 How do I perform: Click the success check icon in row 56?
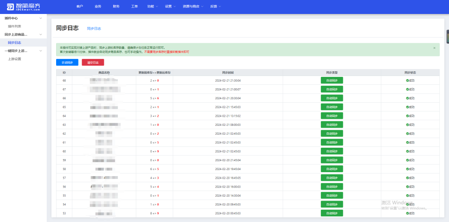coord(407,187)
